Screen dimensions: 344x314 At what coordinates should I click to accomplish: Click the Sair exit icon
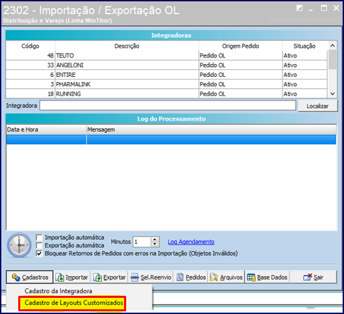[308, 277]
